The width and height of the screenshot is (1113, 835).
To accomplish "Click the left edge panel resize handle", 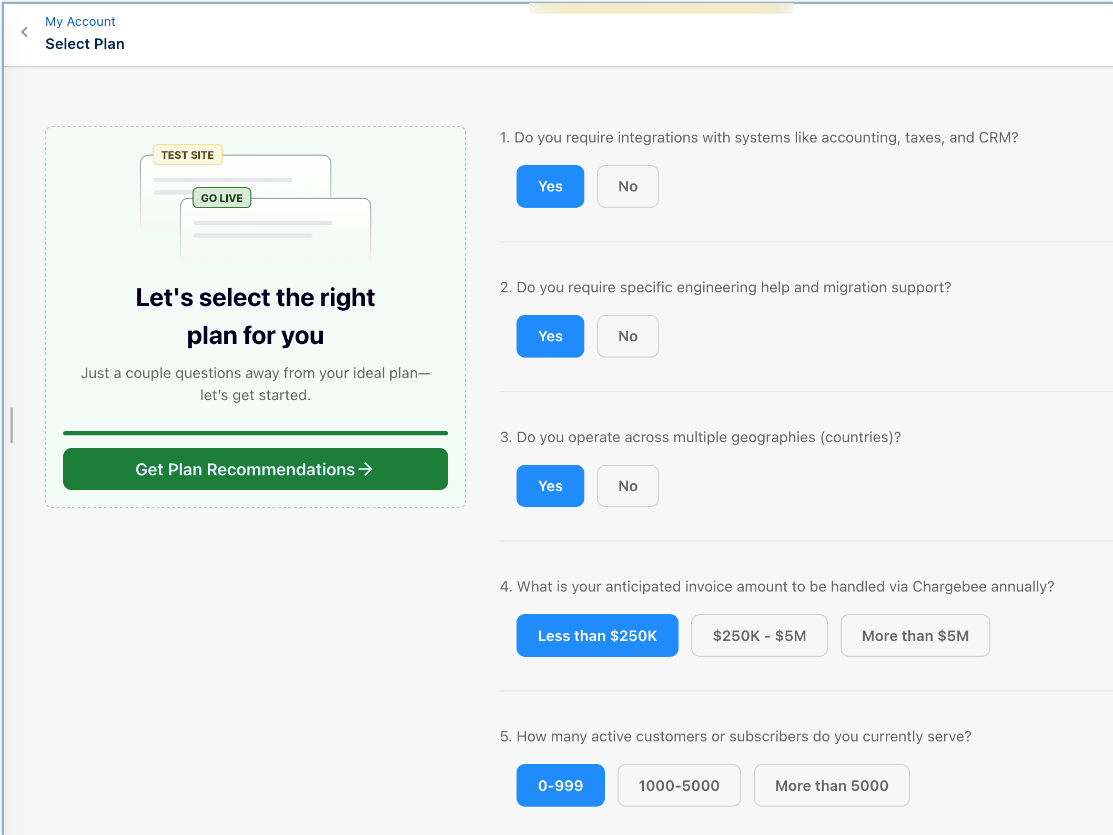I will (x=12, y=425).
